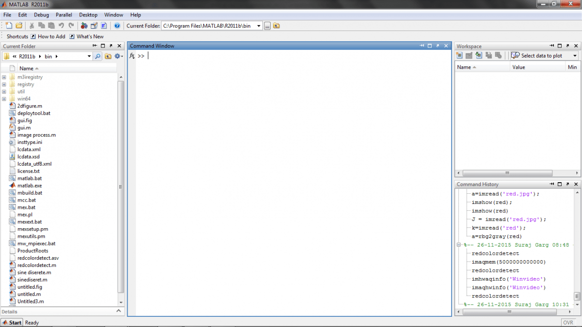Collapse 26-11-2015 08:48 history session
Viewport: 582px width, 327px height.
459,245
